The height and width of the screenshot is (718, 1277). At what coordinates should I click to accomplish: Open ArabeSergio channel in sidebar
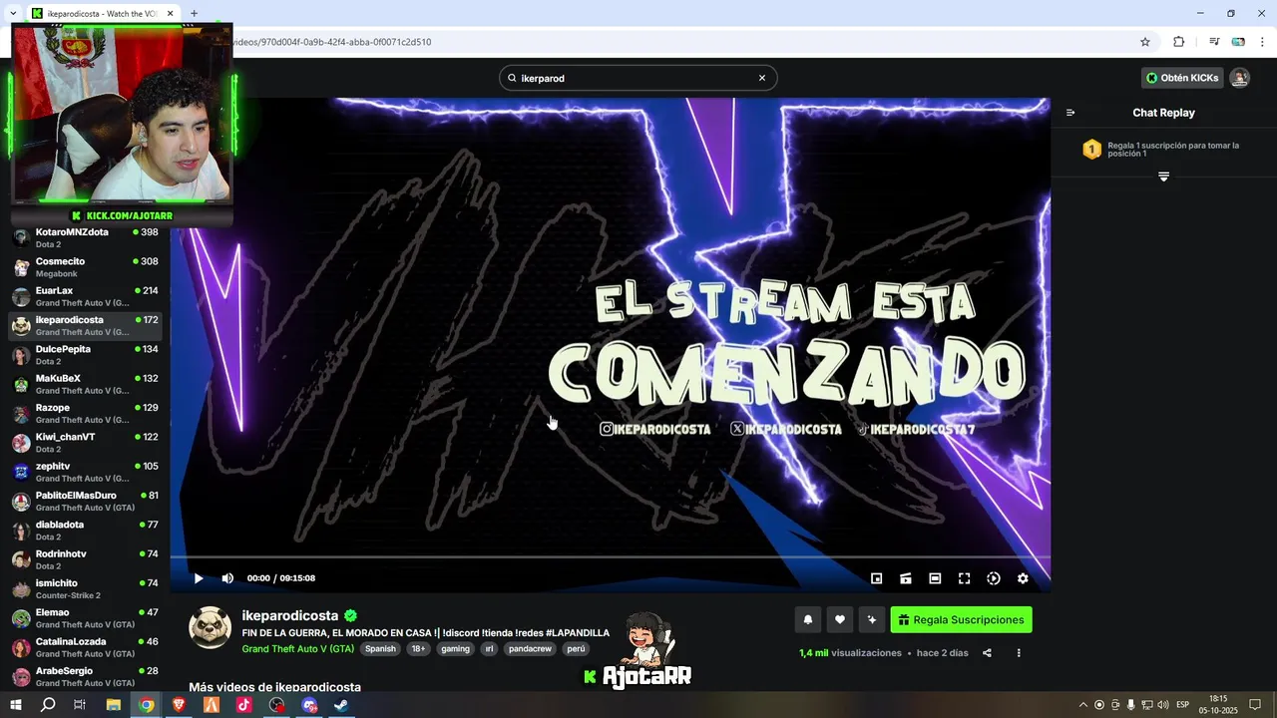[85, 676]
